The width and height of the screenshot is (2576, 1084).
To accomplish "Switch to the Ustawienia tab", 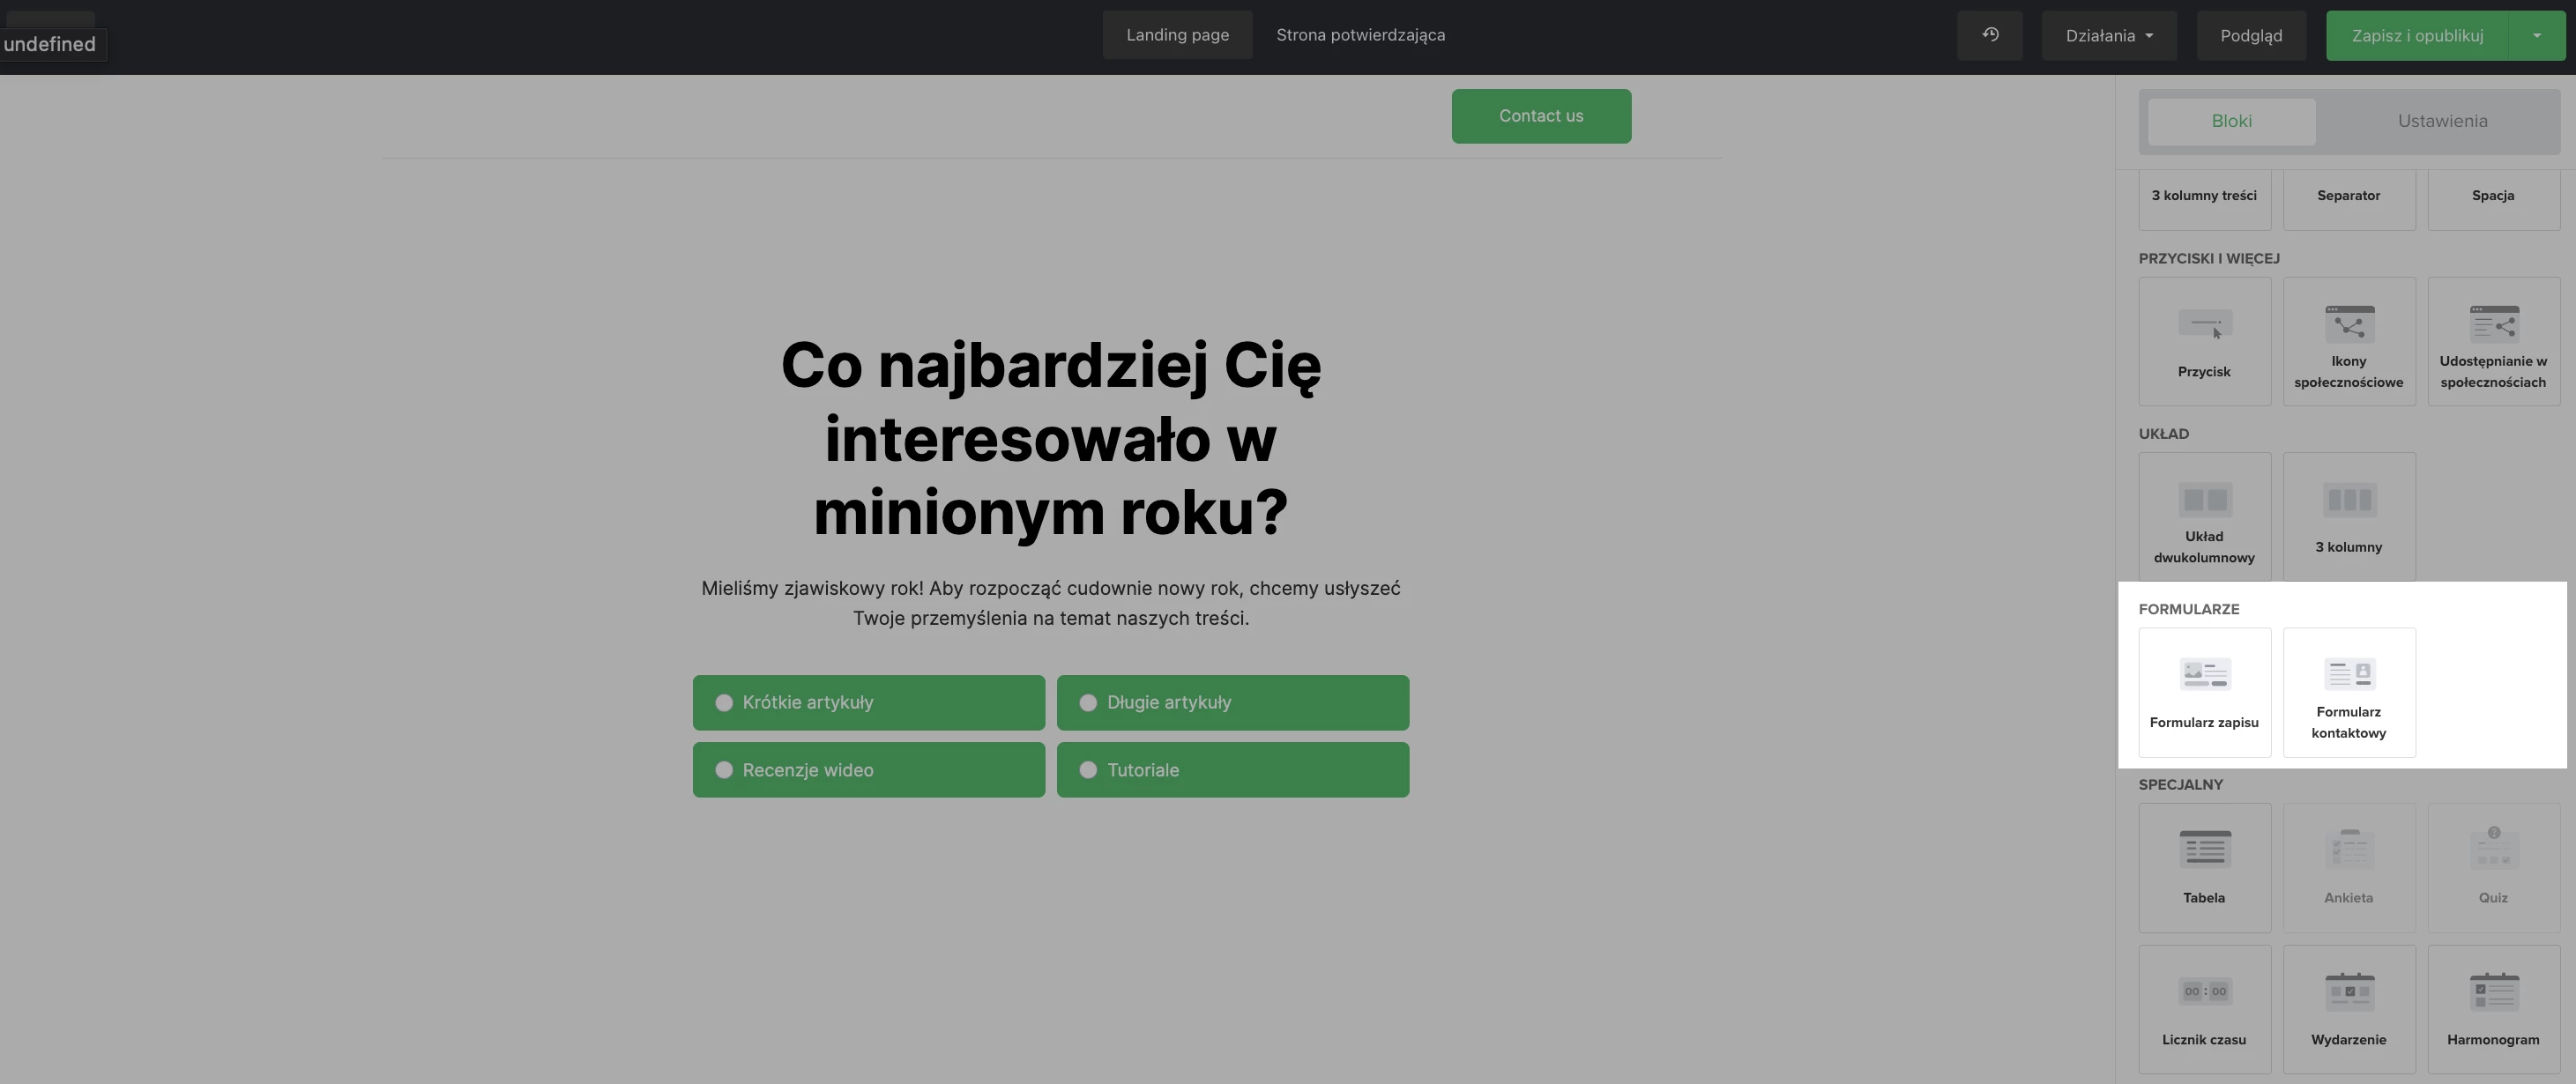I will click(x=2441, y=121).
